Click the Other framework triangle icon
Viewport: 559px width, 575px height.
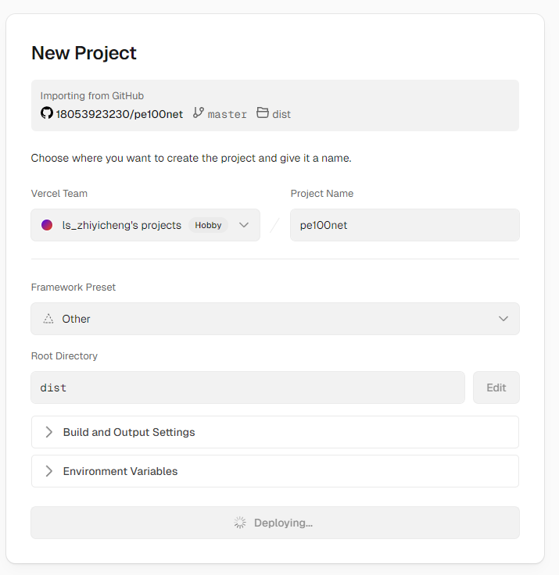point(48,319)
